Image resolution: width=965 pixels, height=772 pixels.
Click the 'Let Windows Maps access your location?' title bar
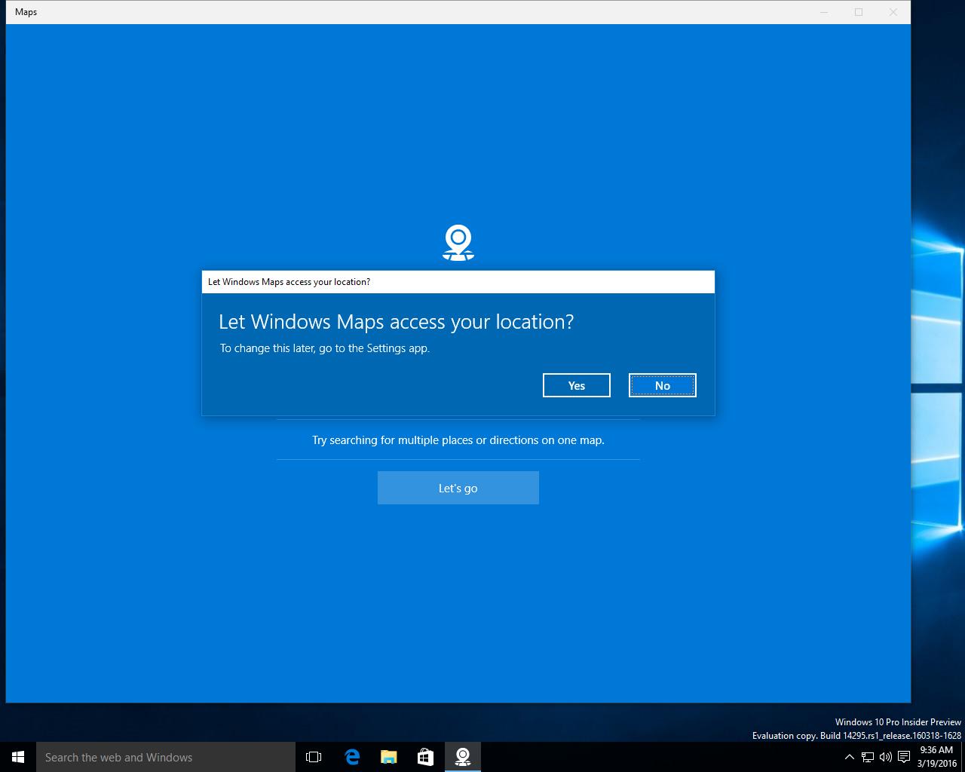click(x=458, y=282)
